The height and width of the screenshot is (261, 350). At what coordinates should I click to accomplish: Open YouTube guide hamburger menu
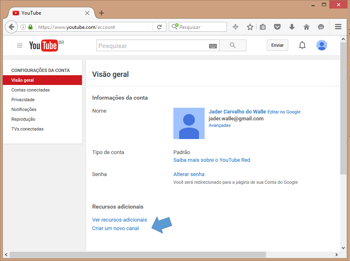click(19, 46)
